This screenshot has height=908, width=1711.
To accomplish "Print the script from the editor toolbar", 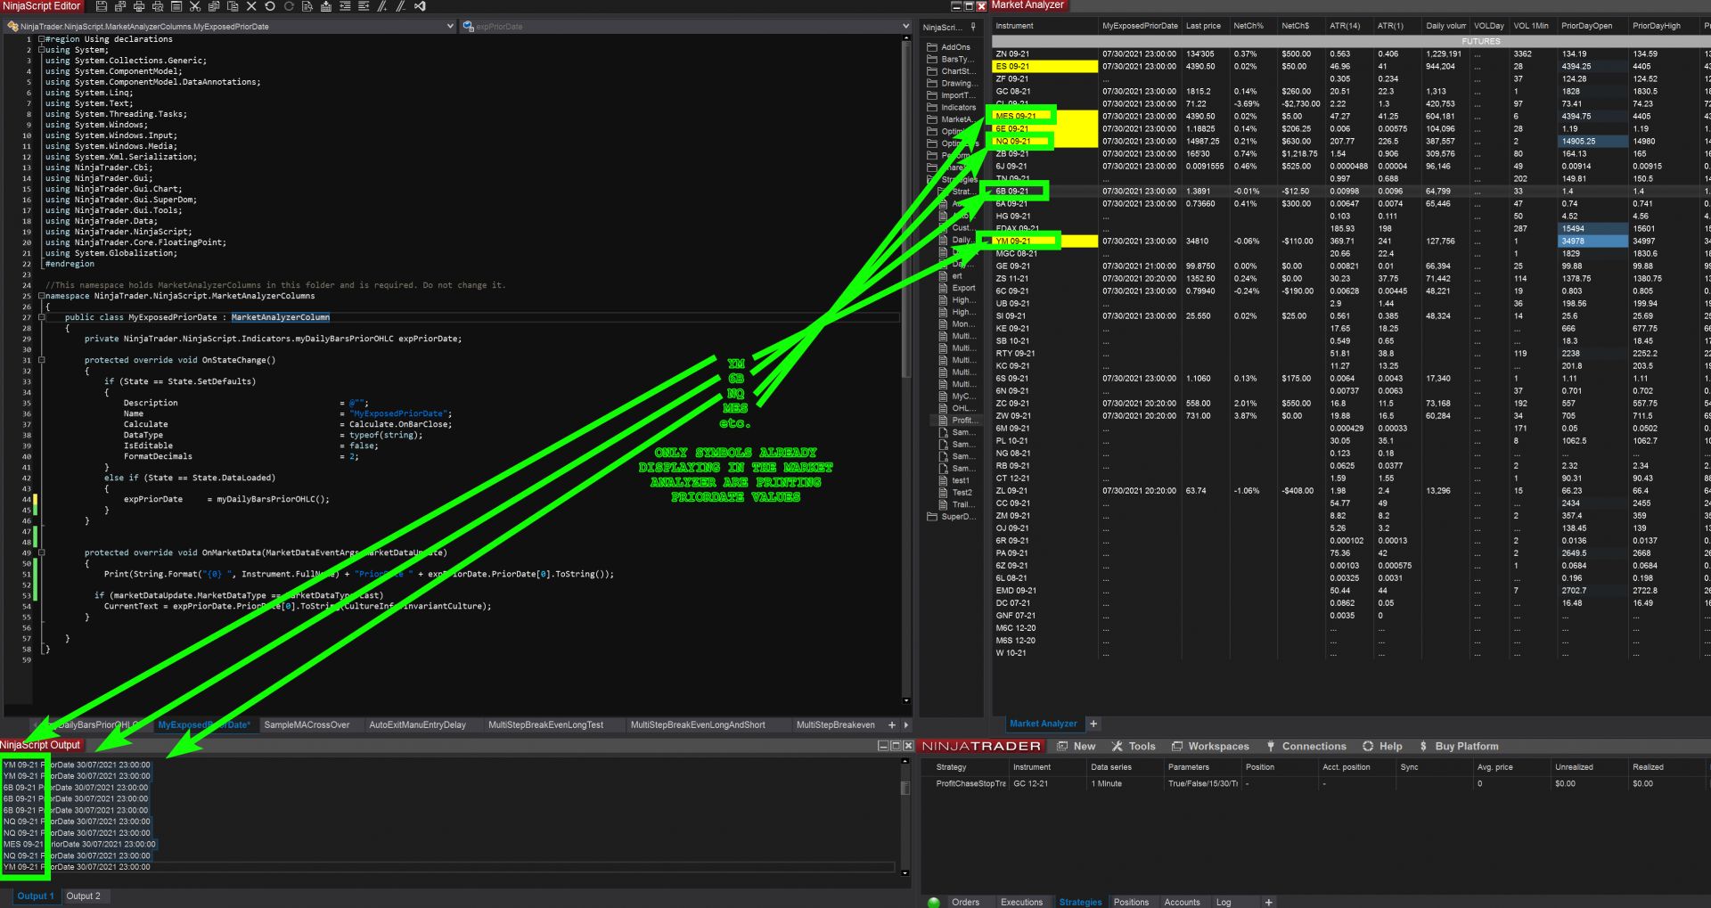I will 139,6.
